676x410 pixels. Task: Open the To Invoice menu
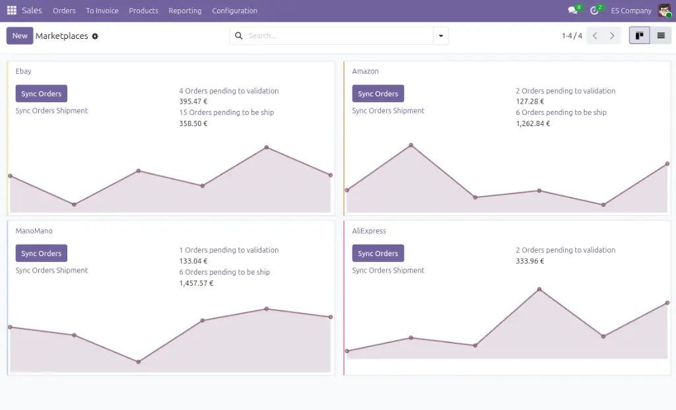point(102,11)
